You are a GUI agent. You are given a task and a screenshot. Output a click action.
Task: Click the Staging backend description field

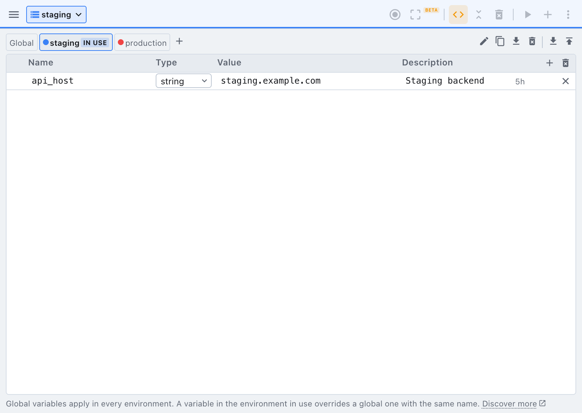(457, 81)
